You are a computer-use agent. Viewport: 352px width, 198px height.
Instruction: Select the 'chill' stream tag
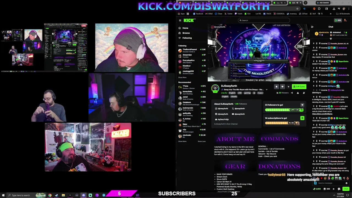[240, 93]
